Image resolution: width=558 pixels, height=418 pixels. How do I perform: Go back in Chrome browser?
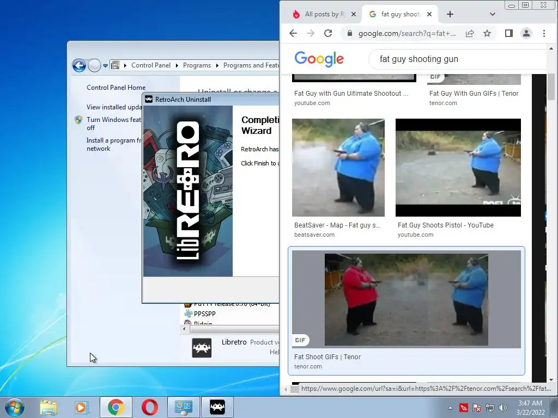[293, 33]
